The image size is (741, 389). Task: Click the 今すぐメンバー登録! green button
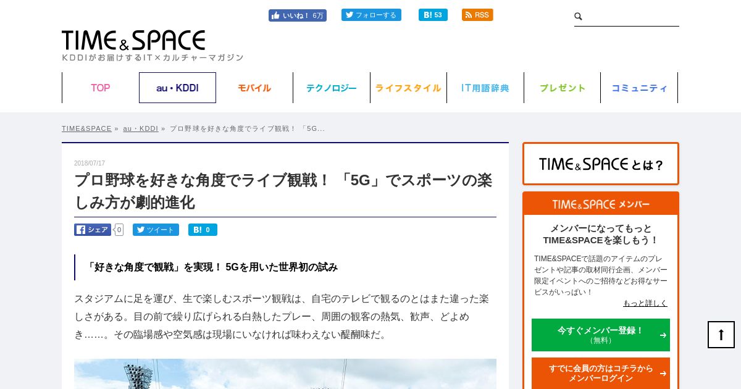click(601, 335)
